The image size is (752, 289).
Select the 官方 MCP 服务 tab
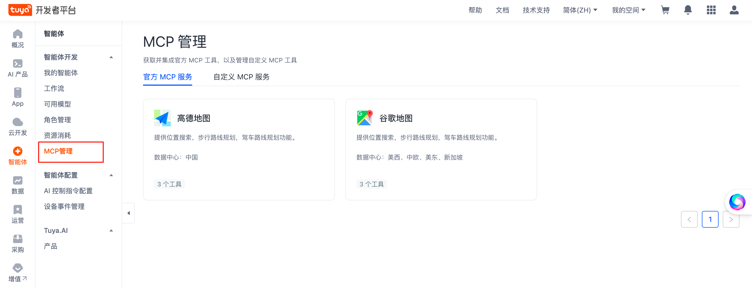point(168,77)
